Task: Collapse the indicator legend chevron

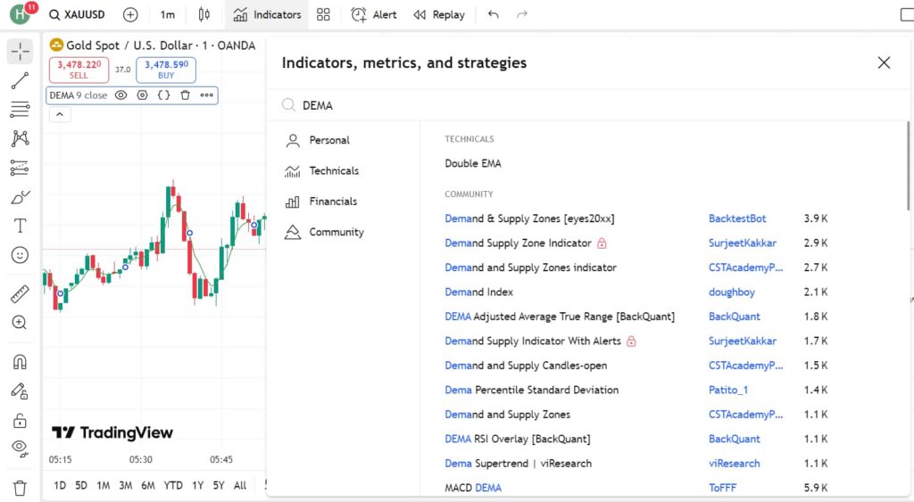Action: click(x=60, y=115)
